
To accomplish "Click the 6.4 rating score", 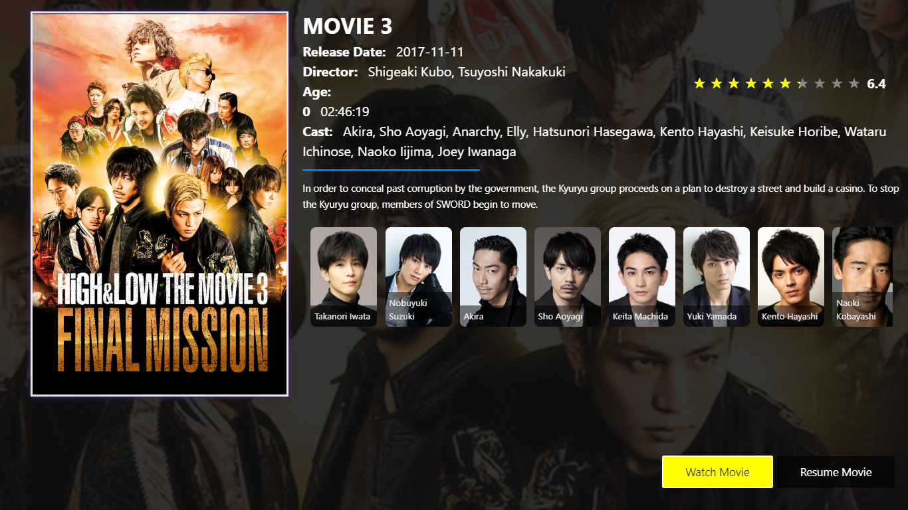I will 876,84.
